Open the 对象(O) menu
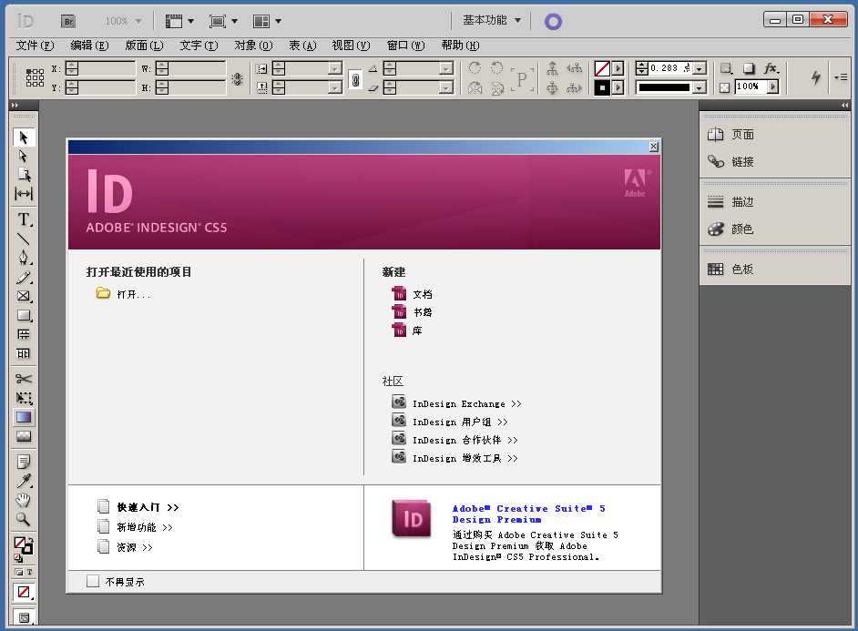This screenshot has width=858, height=631. click(253, 46)
